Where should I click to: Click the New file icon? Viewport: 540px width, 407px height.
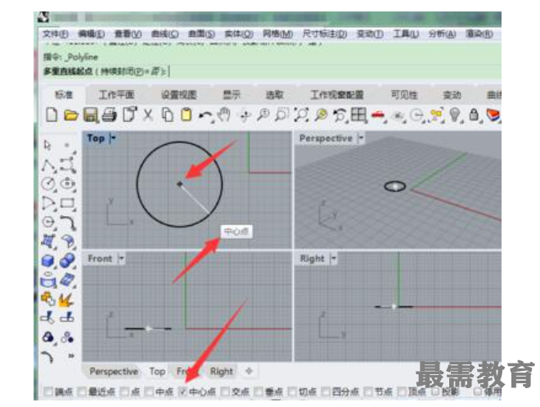(52, 115)
